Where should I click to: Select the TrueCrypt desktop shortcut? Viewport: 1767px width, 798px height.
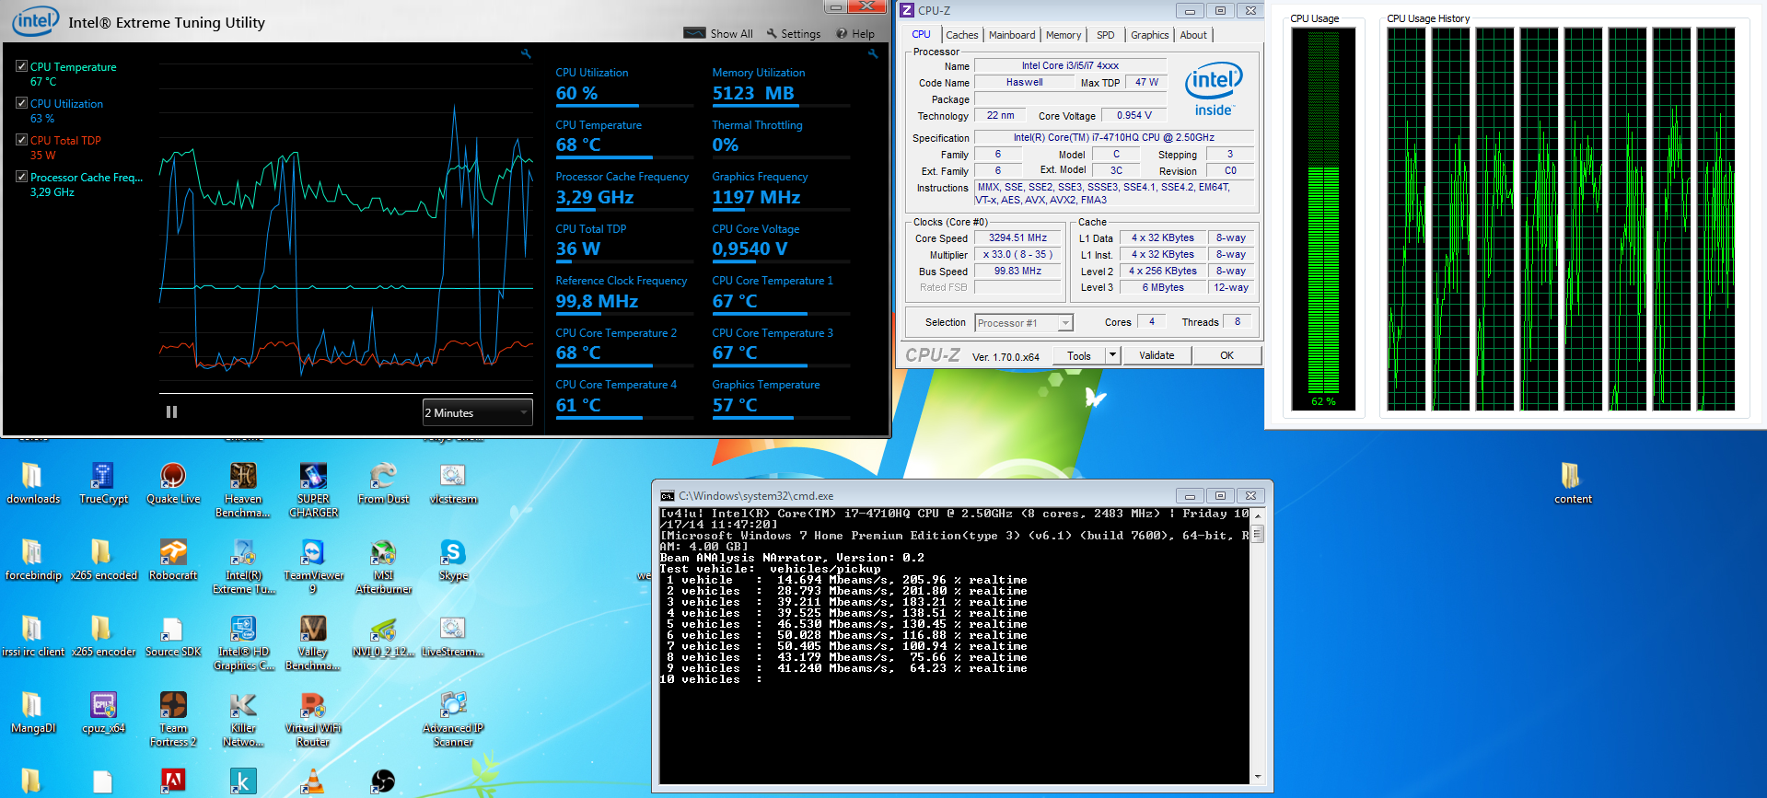click(x=103, y=484)
